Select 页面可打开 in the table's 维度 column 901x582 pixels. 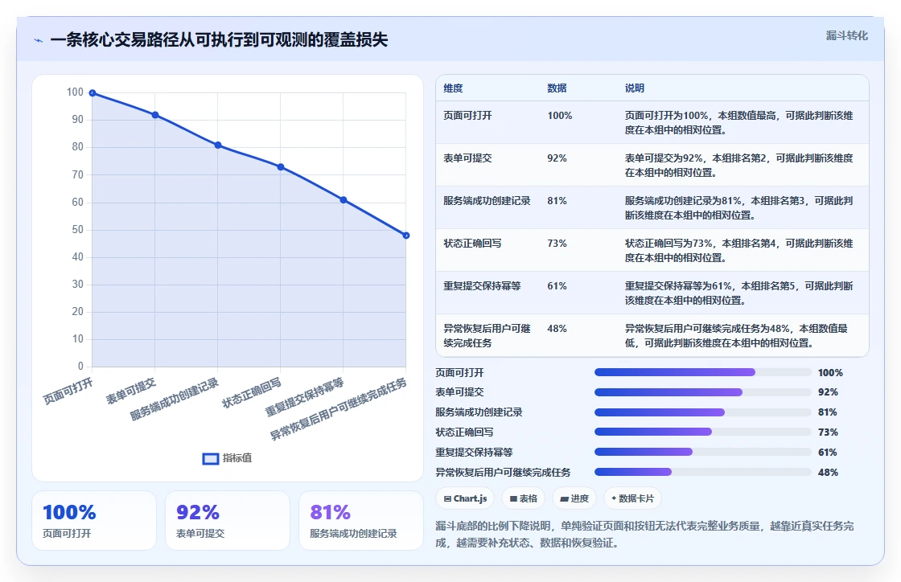pyautogui.click(x=467, y=116)
